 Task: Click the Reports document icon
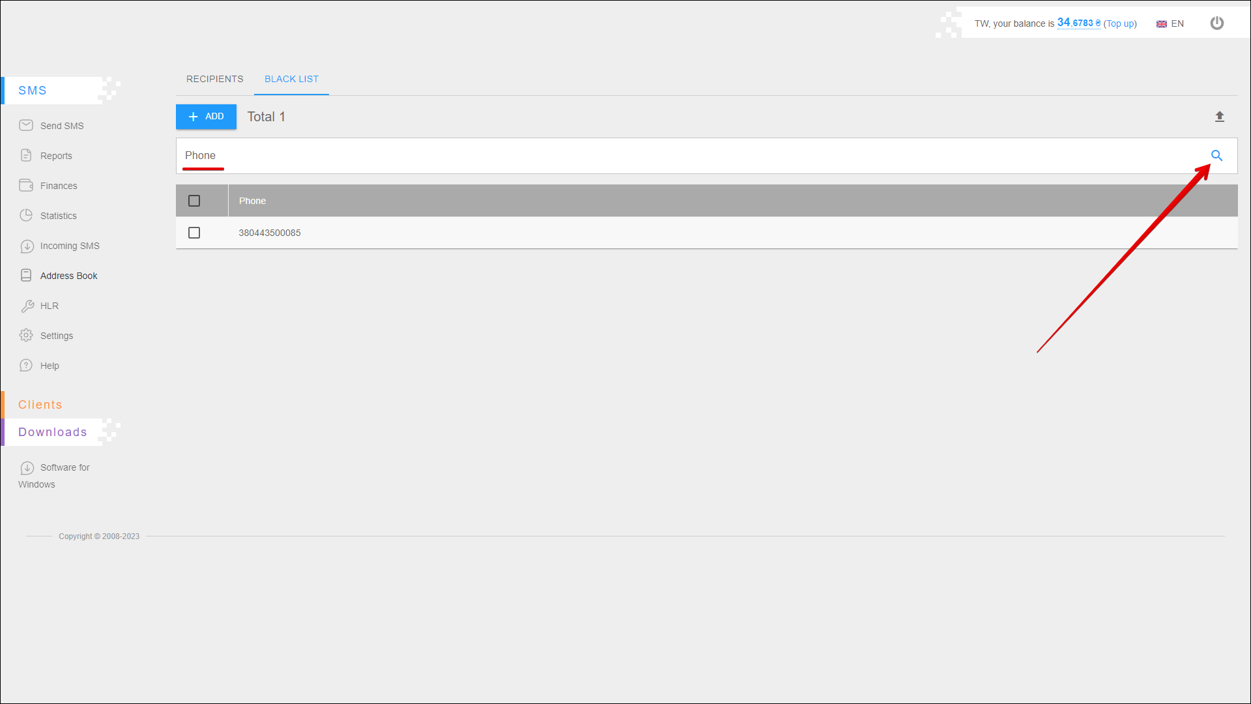pos(26,155)
